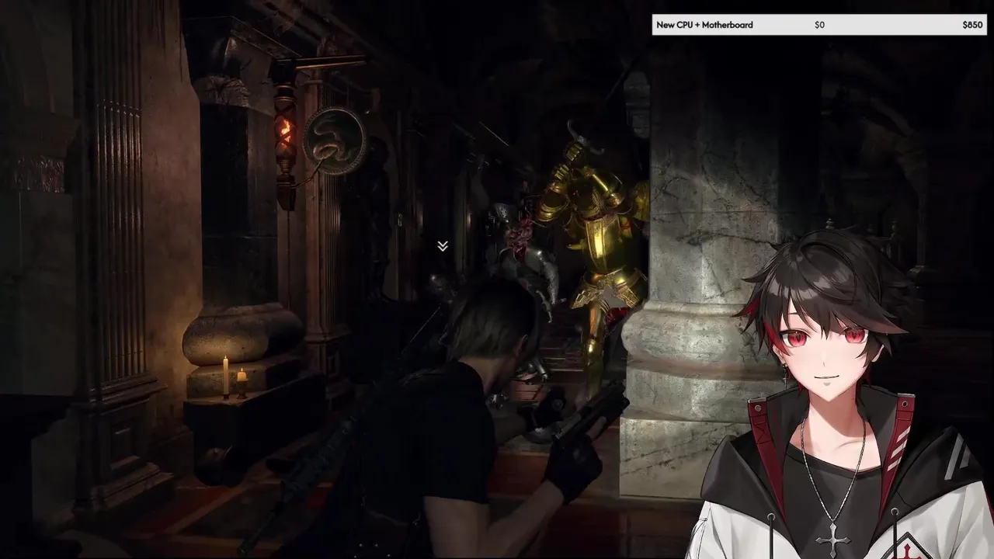
Task: Click the 'New CPU + Motherboard' goal label
Action: point(704,25)
